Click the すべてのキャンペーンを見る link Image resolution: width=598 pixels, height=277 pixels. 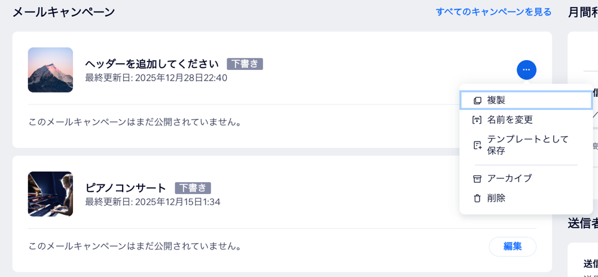493,11
